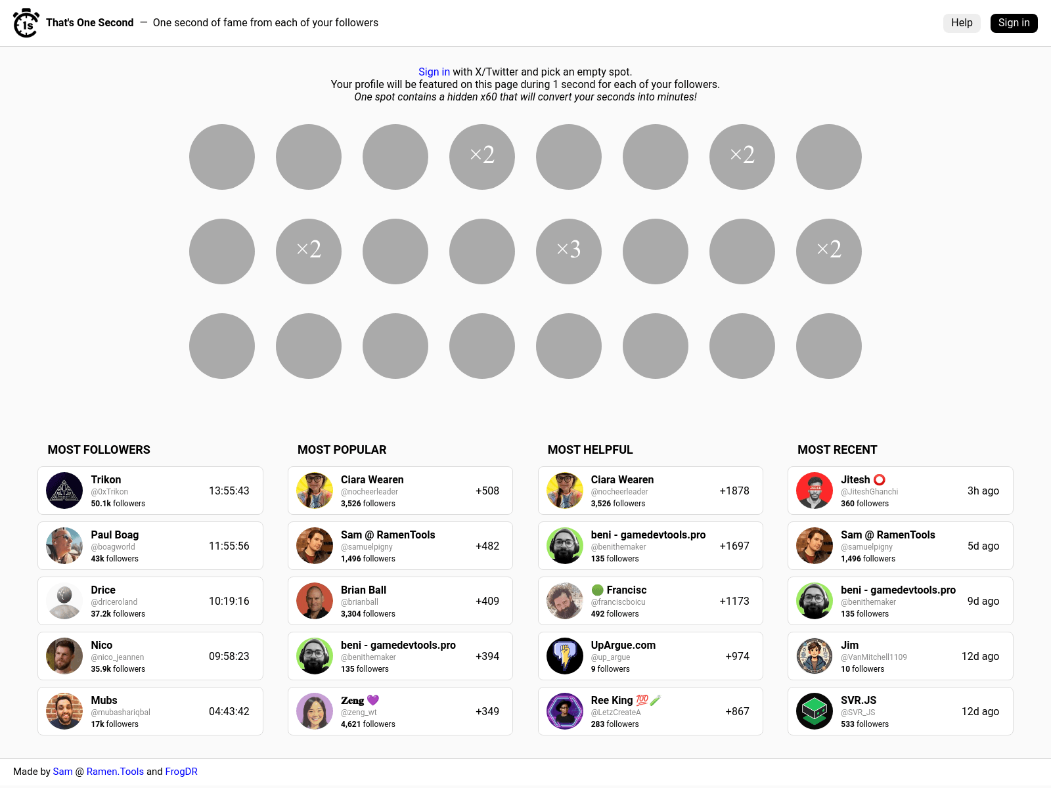The image size is (1051, 788).
Task: Visit Ramen.Tools from the footer
Action: [x=116, y=772]
